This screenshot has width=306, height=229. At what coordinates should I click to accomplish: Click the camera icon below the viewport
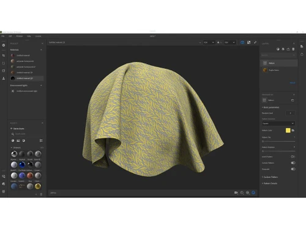pyautogui.click(x=236, y=192)
